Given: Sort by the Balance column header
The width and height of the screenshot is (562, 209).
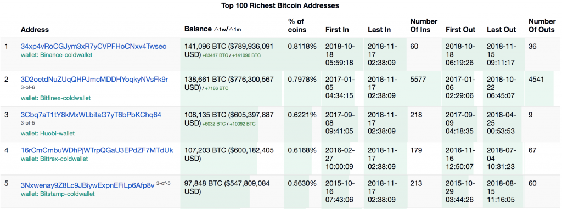Looking at the screenshot, I should [198, 30].
